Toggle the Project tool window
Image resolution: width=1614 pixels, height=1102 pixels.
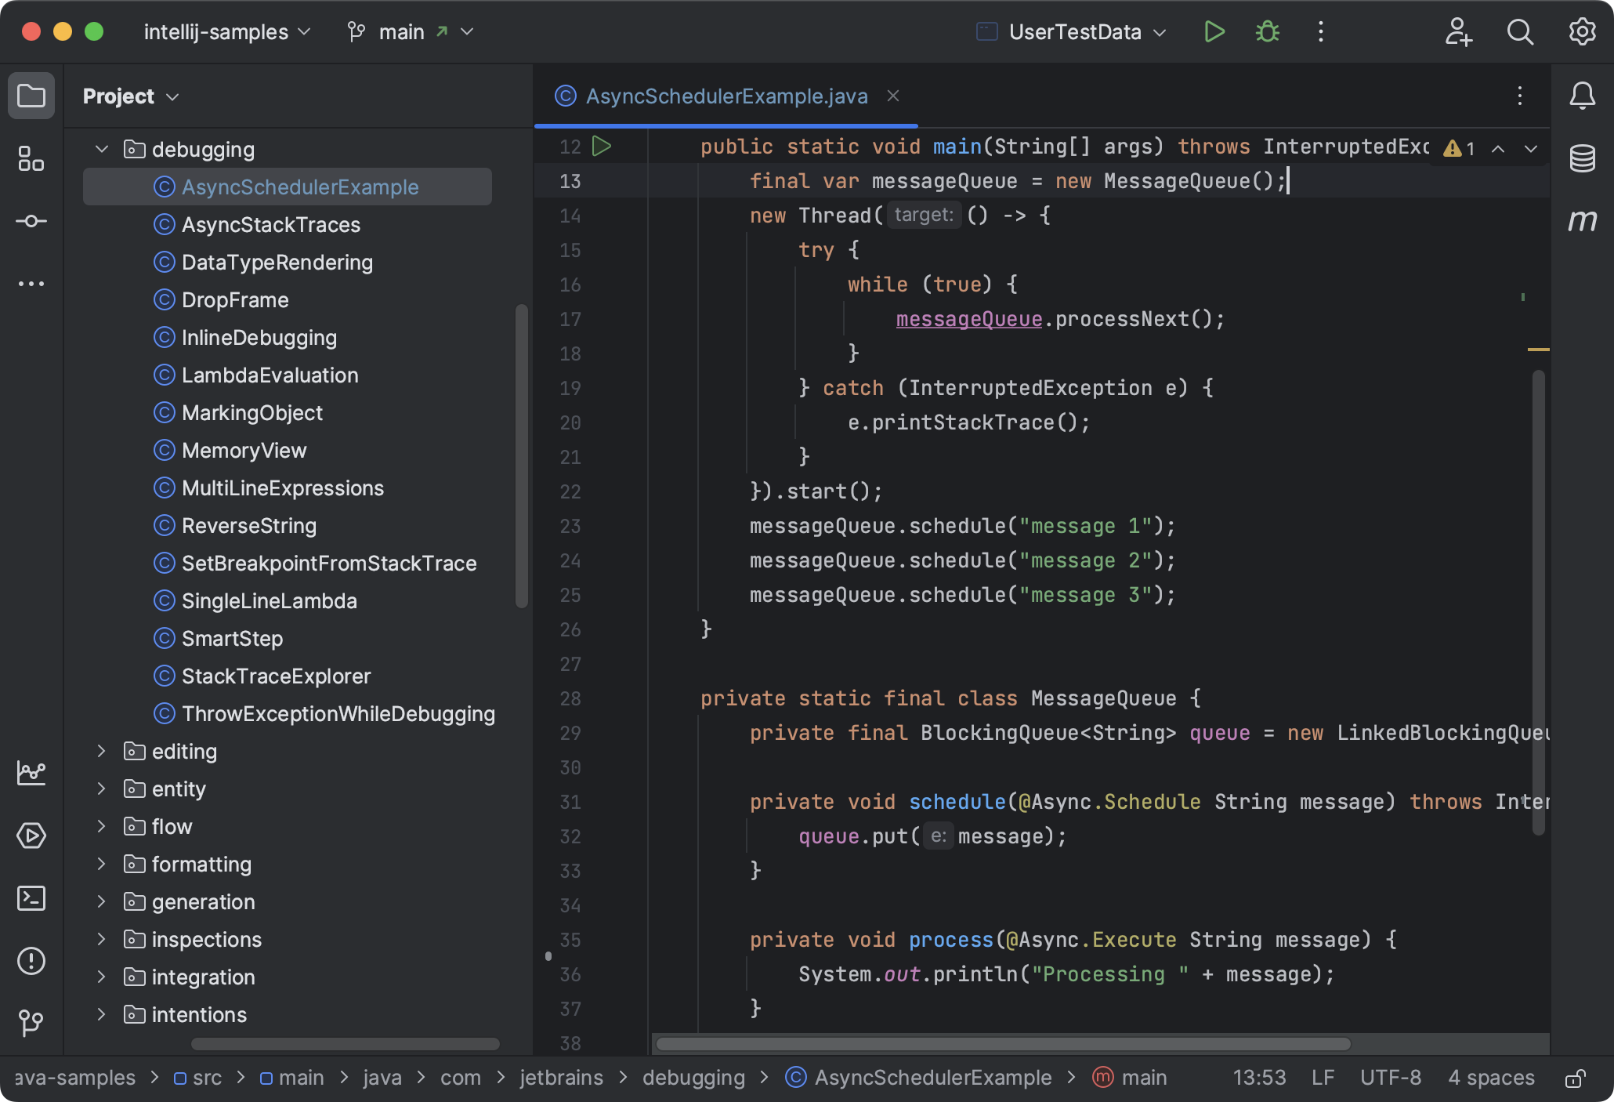click(31, 95)
